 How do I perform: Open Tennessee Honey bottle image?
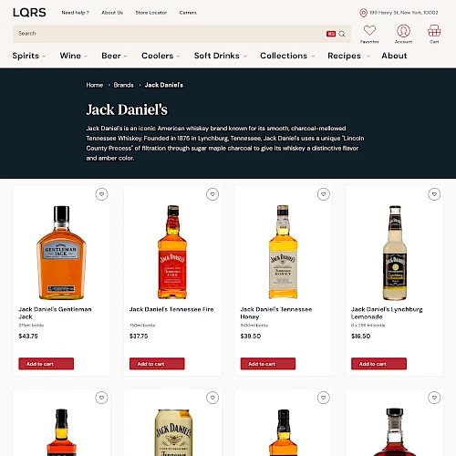(x=283, y=252)
